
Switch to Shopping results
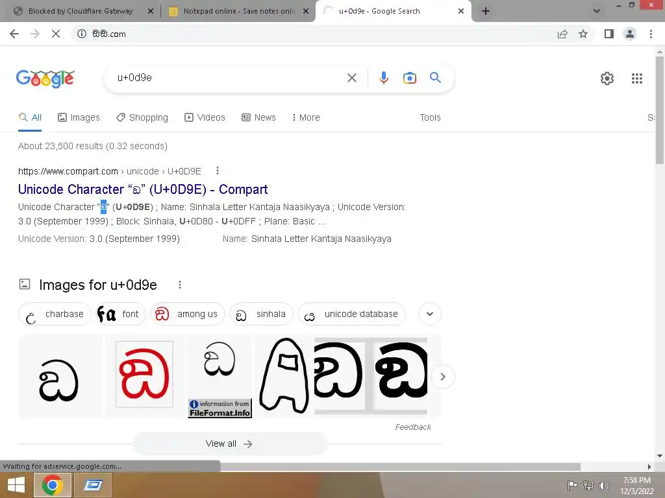142,117
